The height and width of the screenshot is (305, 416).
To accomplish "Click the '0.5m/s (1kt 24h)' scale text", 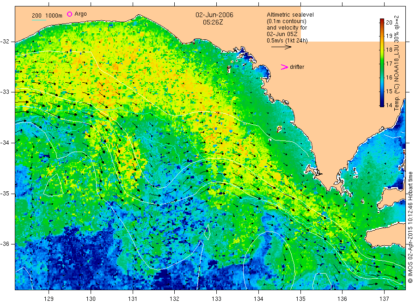I will pyautogui.click(x=288, y=41).
